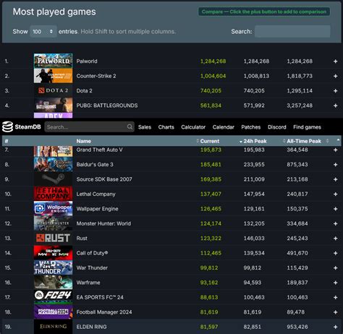Add Baldur's Gate 3 to comparison
This screenshot has width=343, height=334.
335,165
